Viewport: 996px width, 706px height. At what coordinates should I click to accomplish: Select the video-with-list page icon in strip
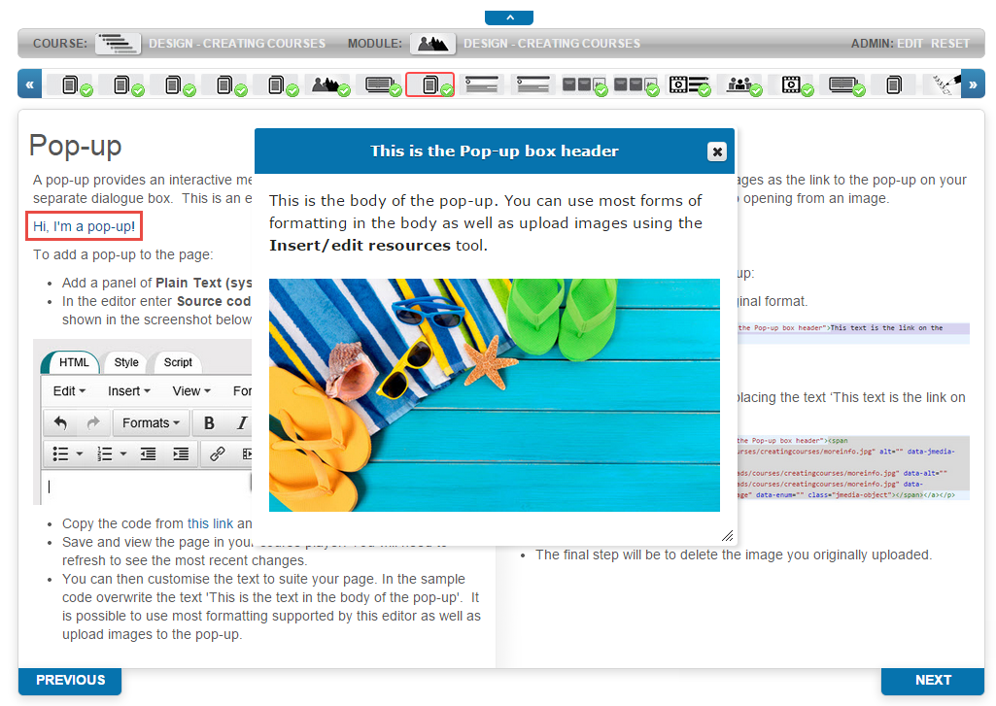point(689,85)
